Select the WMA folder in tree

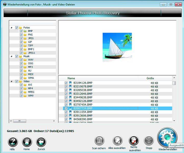[31, 78]
